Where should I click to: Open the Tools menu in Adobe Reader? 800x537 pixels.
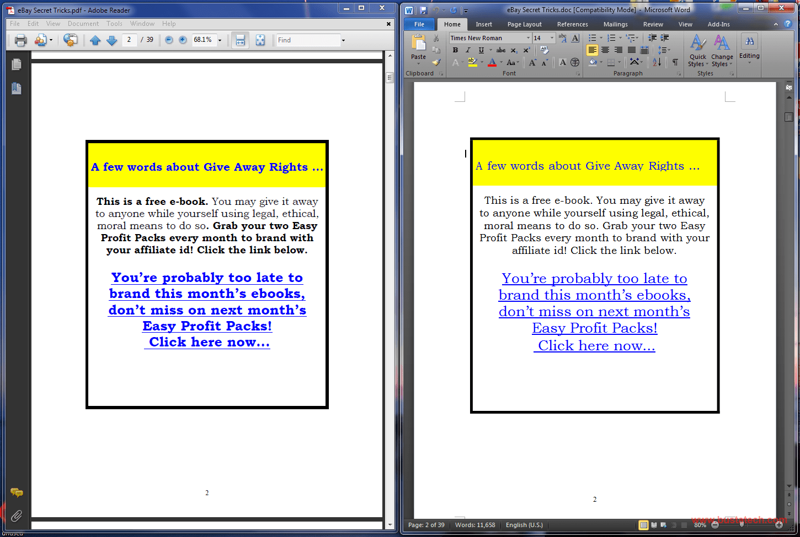click(114, 24)
